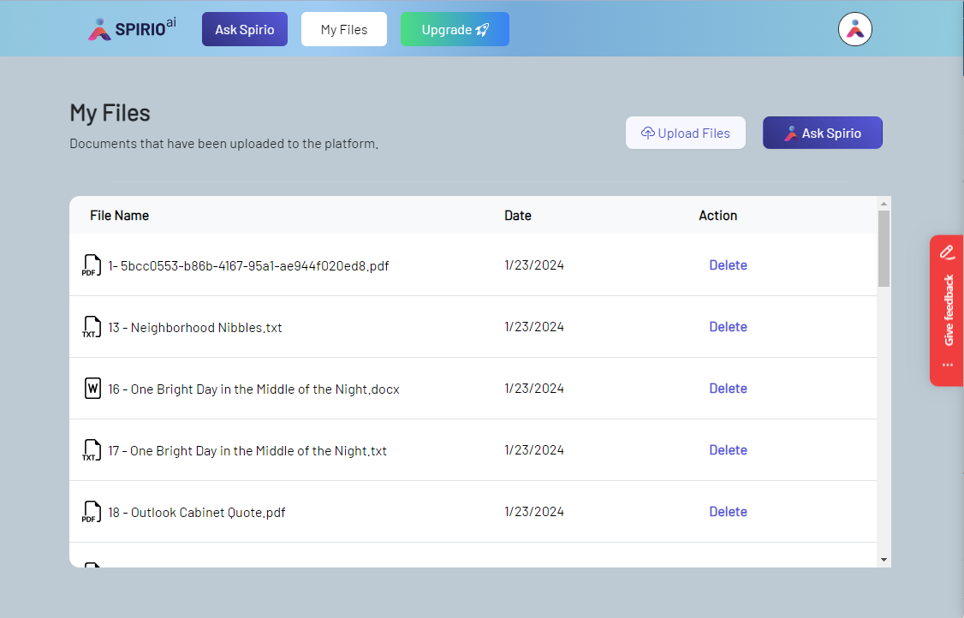
Task: Open feedback tab three-dot options
Action: 948,365
